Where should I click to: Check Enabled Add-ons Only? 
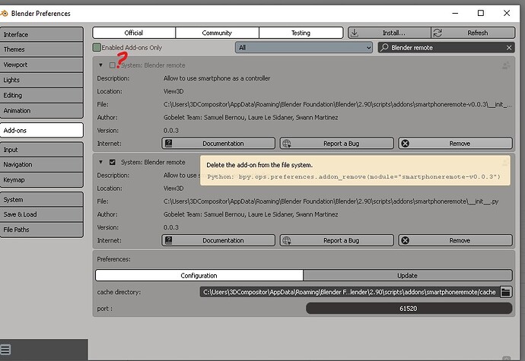[97, 48]
